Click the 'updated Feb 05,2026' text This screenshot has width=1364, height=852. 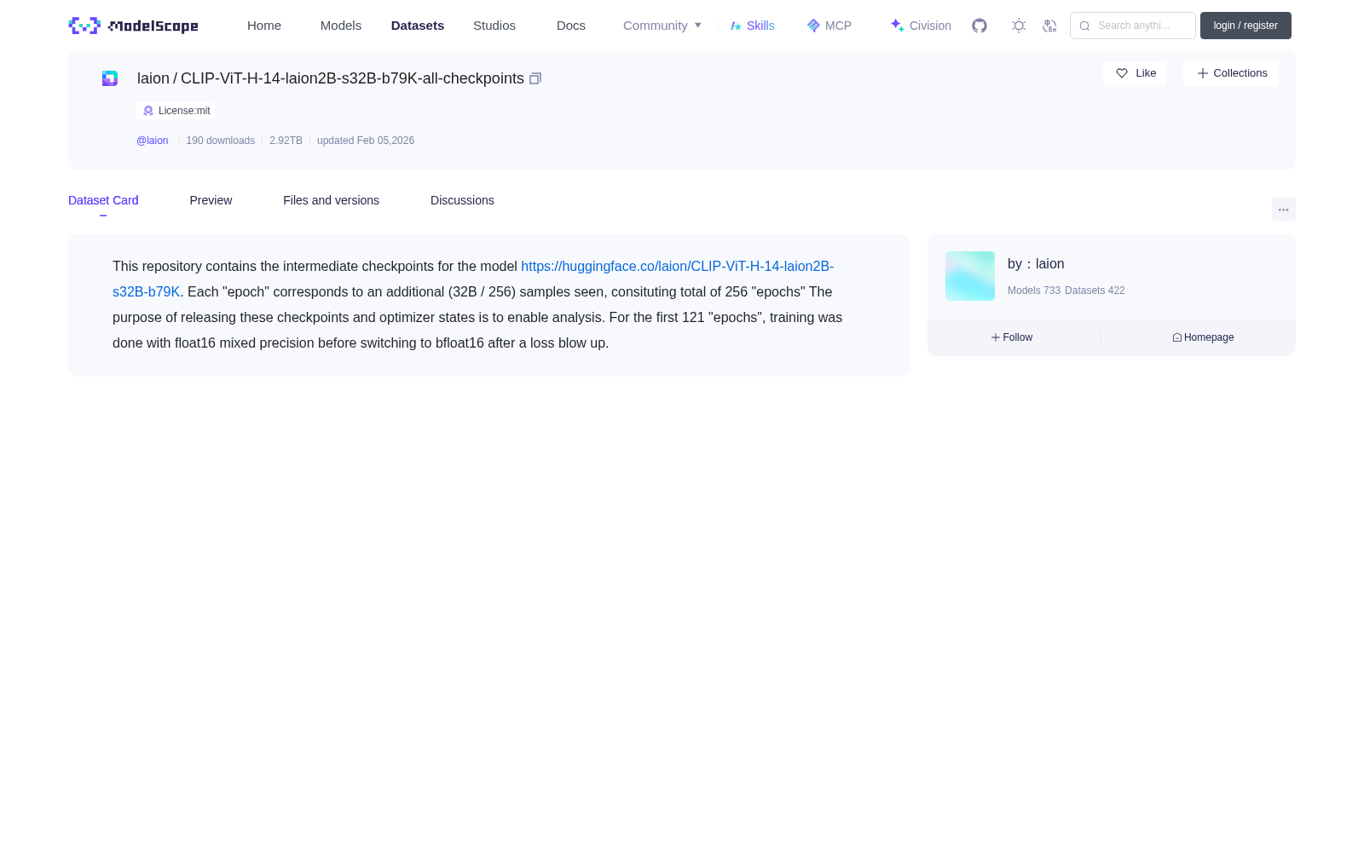(366, 141)
